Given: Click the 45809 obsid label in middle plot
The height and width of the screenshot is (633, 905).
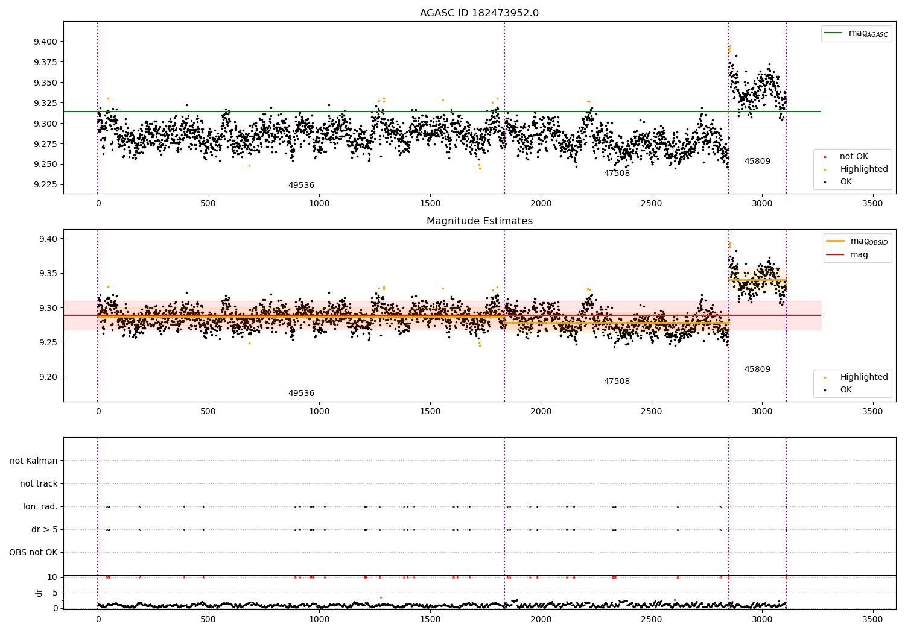Looking at the screenshot, I should pos(757,370).
